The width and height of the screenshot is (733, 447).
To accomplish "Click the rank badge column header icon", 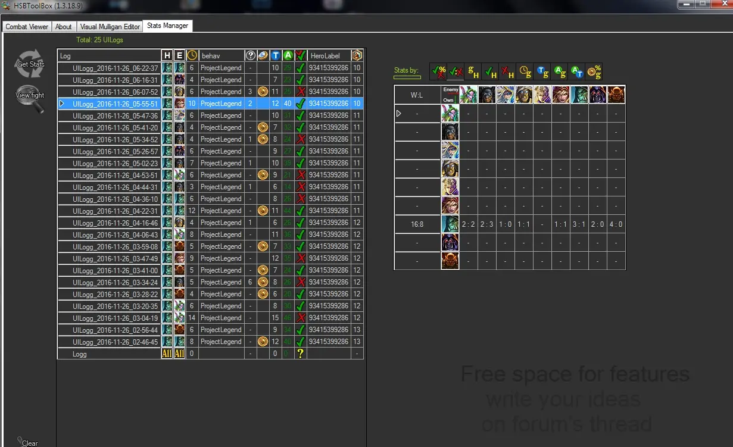I will click(357, 55).
